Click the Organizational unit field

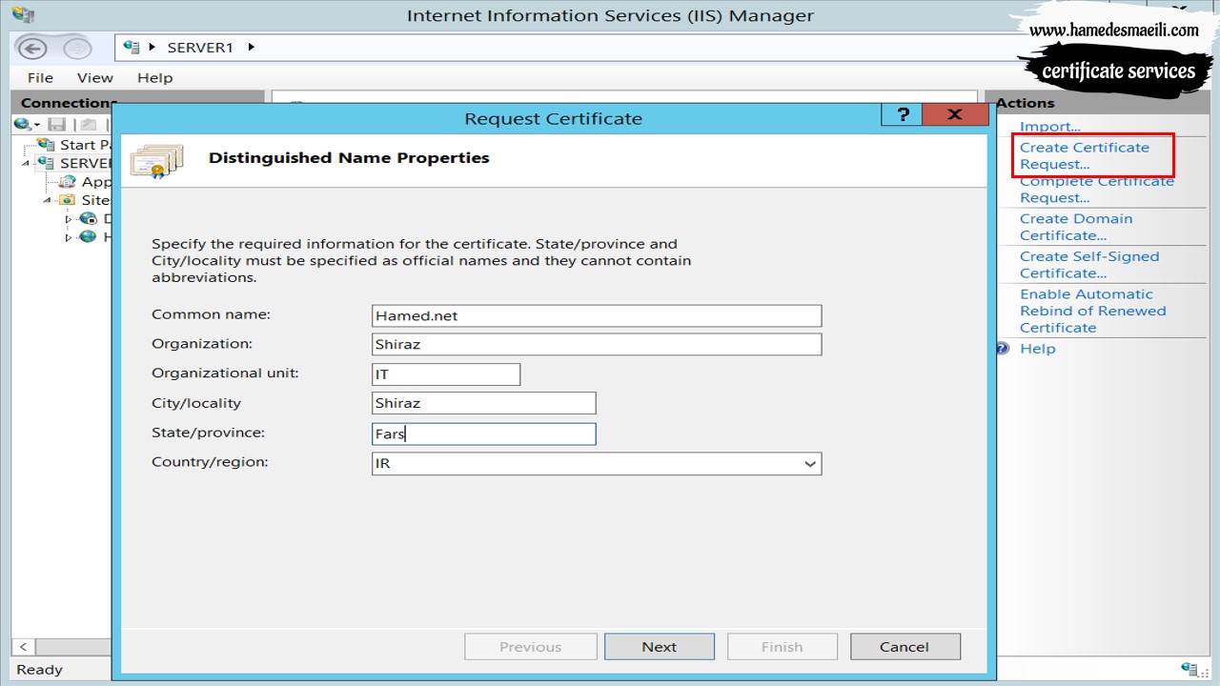pos(446,374)
